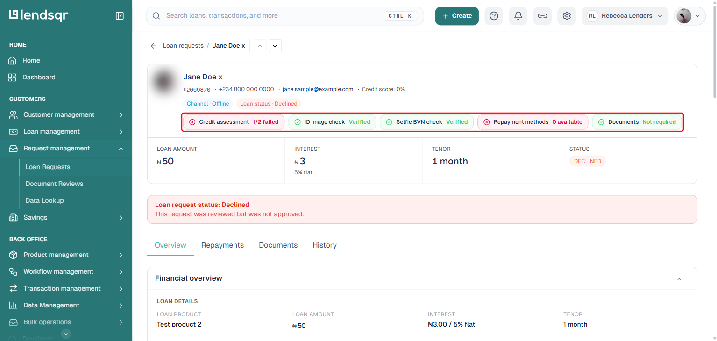This screenshot has width=717, height=341.
Task: Click the back arrow beside Loan requests
Action: pyautogui.click(x=153, y=46)
